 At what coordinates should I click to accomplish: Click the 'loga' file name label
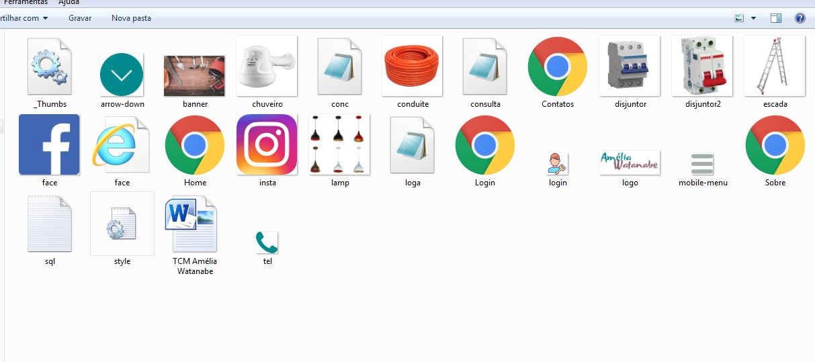(413, 183)
